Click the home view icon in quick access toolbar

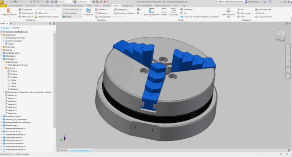(31, 2)
